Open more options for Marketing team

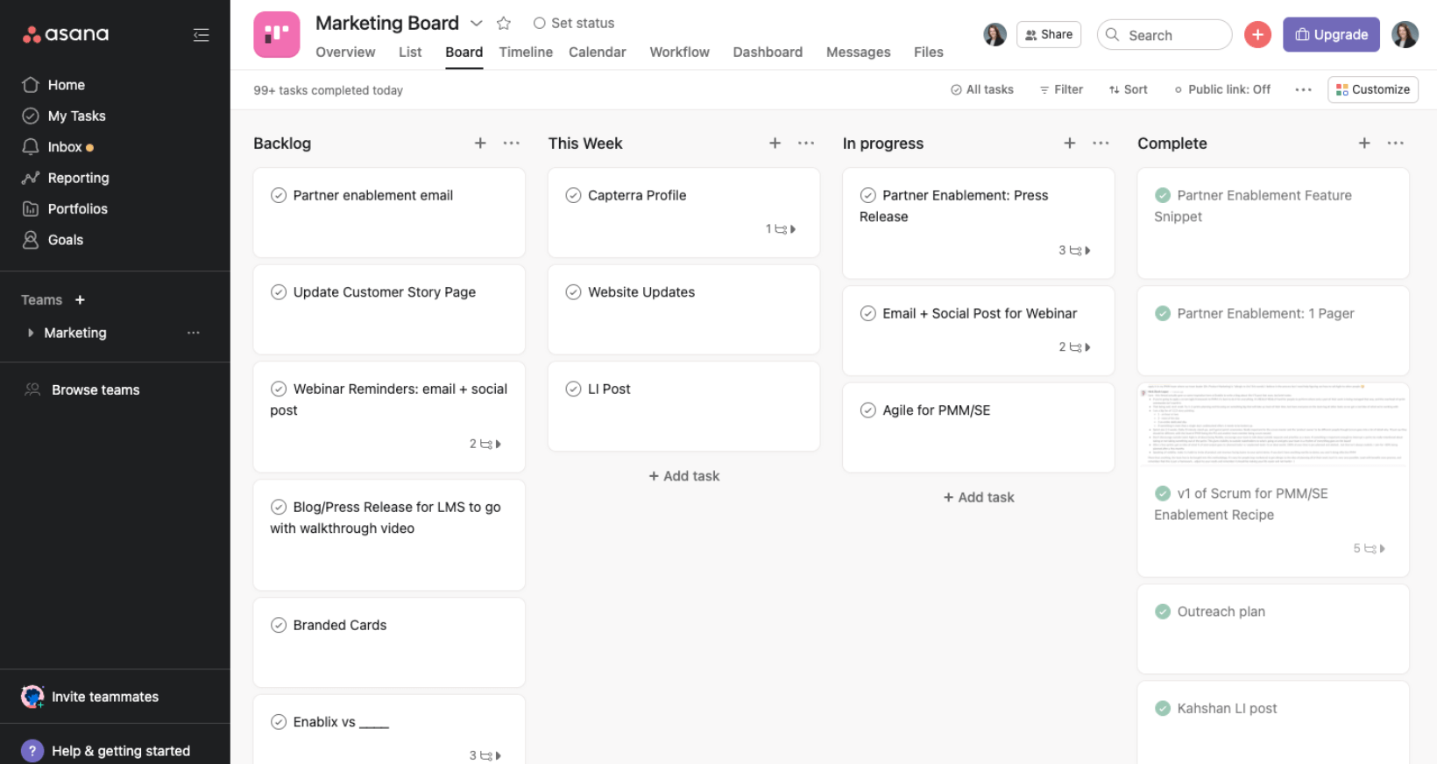194,333
